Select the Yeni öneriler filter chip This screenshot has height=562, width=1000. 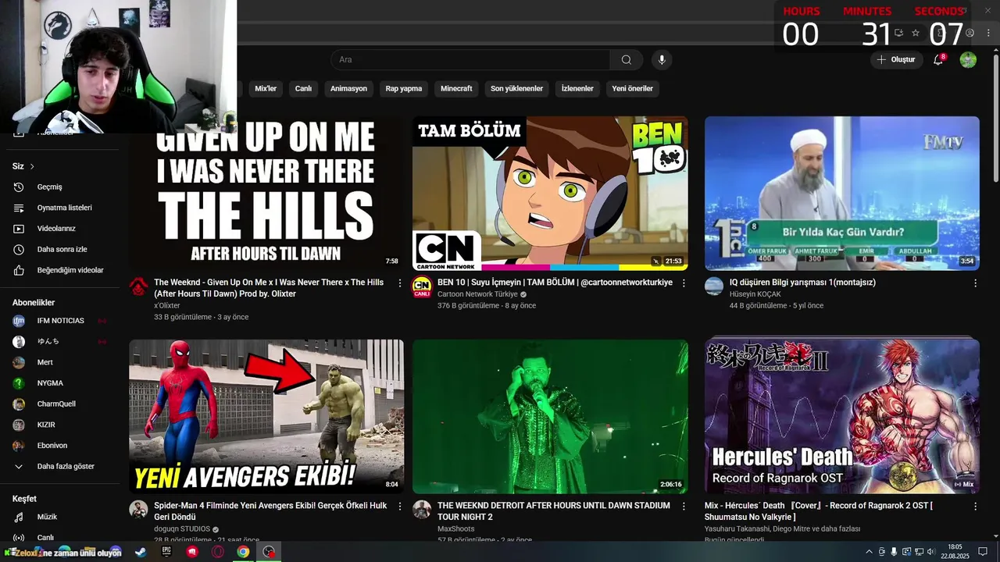[632, 89]
